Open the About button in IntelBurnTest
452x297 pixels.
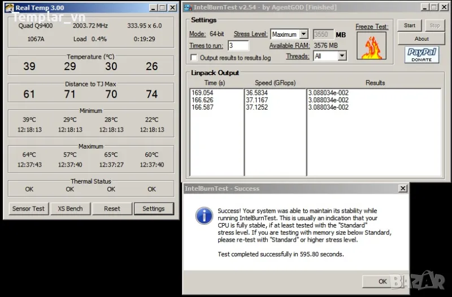421,39
